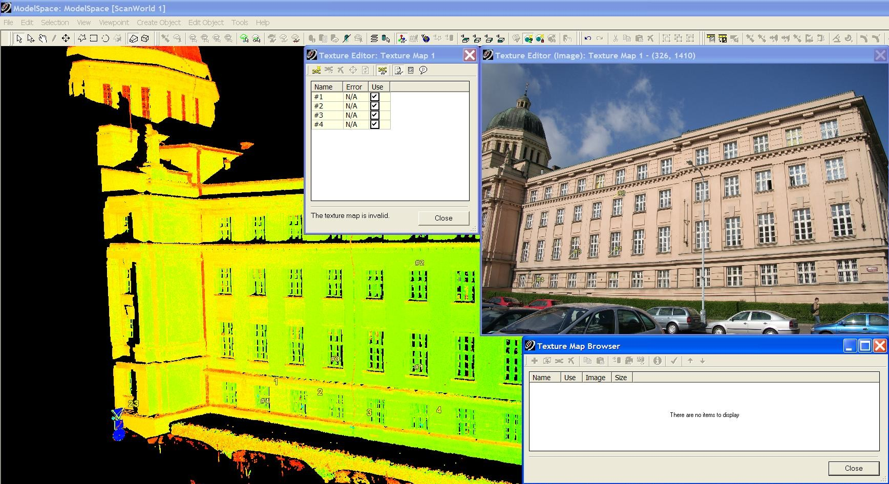The height and width of the screenshot is (484, 889).
Task: Click the image glasses icon in Texture Editor
Action: click(398, 71)
